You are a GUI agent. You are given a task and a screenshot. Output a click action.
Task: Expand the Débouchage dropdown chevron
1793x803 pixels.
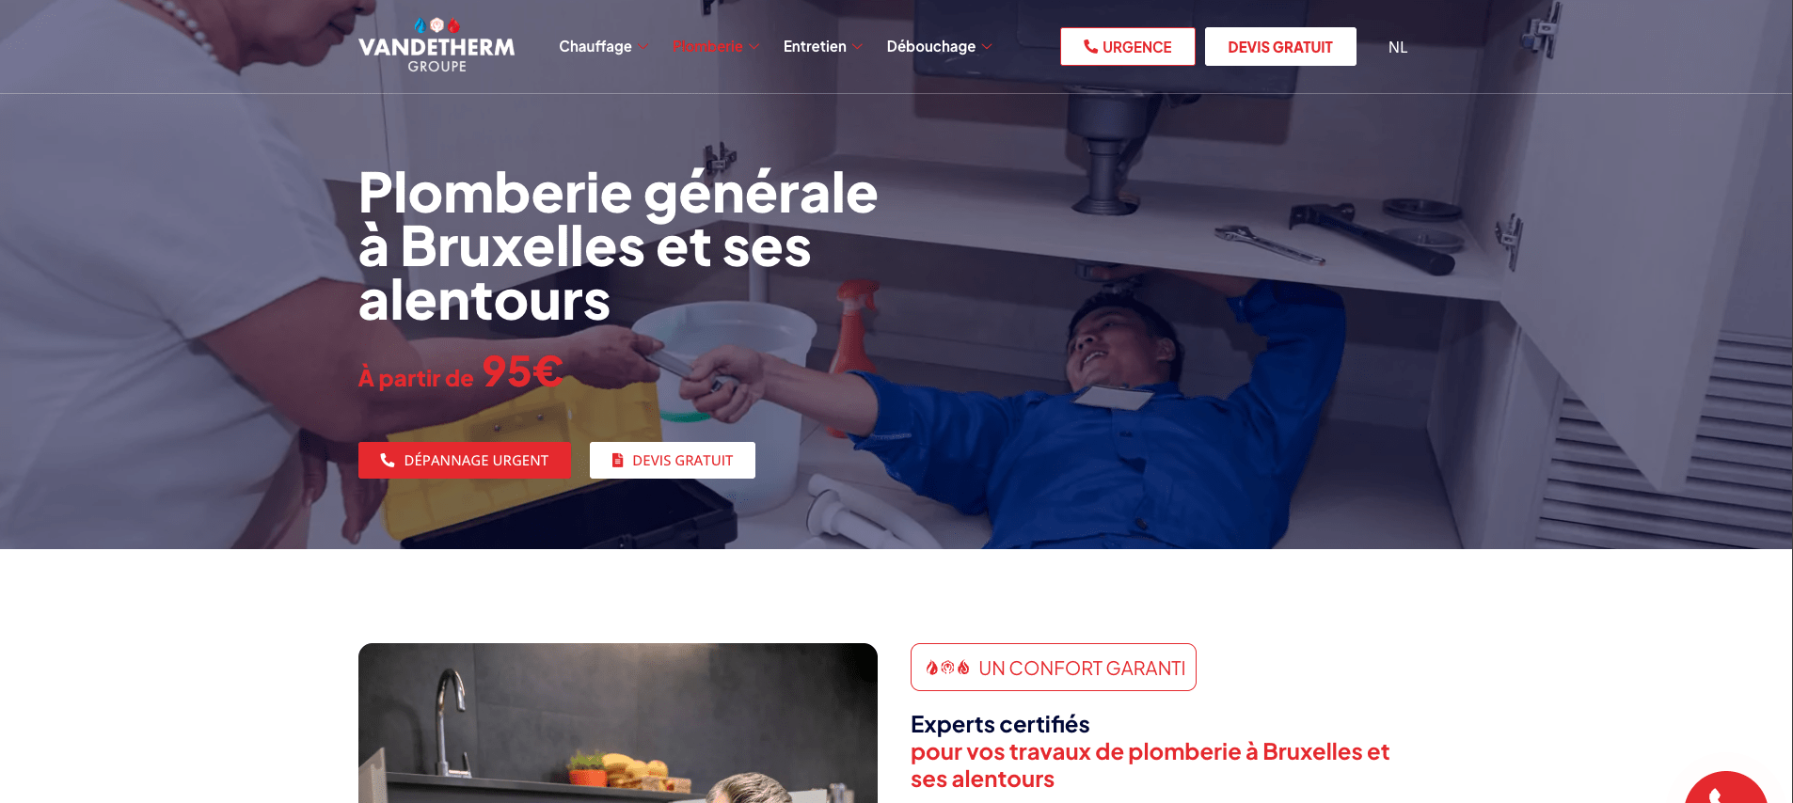[x=987, y=46]
